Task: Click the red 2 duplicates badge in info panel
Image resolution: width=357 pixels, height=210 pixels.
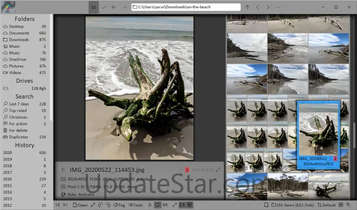Action: tap(187, 169)
